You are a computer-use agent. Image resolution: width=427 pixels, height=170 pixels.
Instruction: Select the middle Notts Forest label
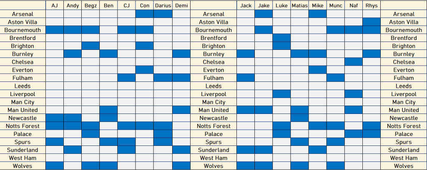pyautogui.click(x=213, y=126)
